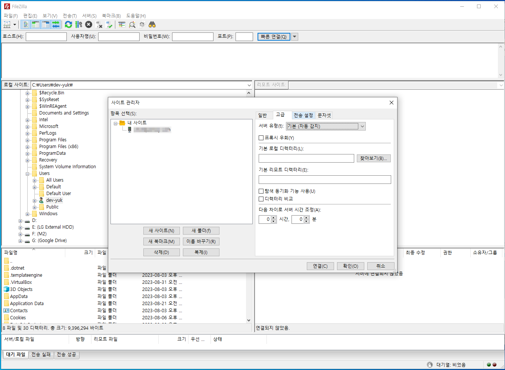The image size is (505, 370).
Task: Click the 새 사이트(N) button
Action: click(x=162, y=231)
